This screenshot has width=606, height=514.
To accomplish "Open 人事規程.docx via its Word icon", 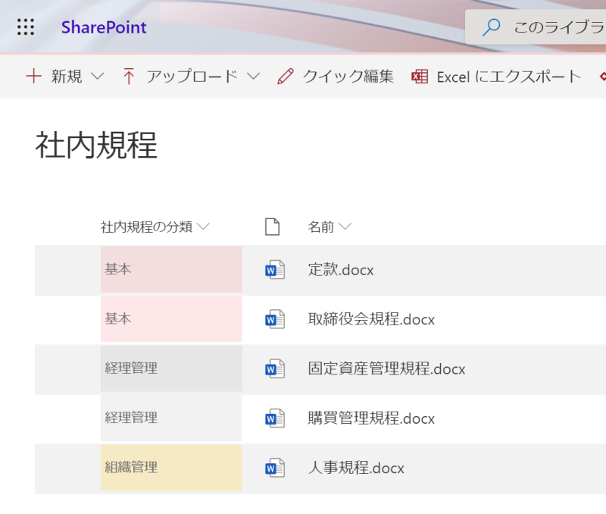I will pyautogui.click(x=273, y=468).
